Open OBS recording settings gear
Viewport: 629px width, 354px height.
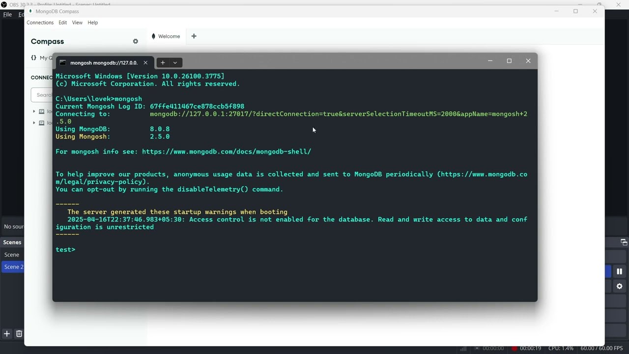tap(620, 286)
